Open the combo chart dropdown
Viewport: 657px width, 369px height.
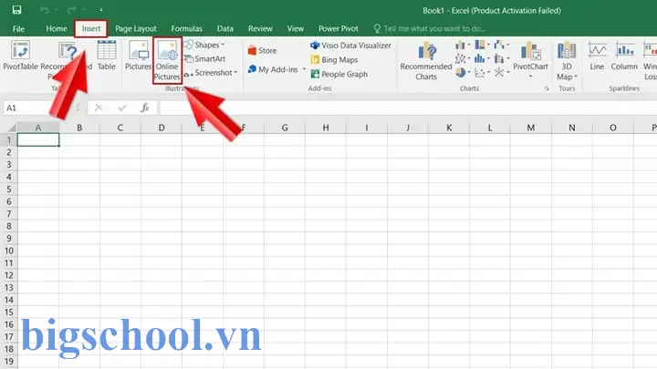502,58
